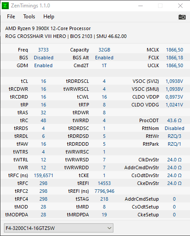Screen dimensions: 190x236
Task: Click the RttPark value RZQ/1
Action: coord(174,144)
